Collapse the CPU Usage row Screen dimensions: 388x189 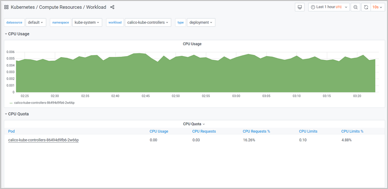click(x=18, y=34)
